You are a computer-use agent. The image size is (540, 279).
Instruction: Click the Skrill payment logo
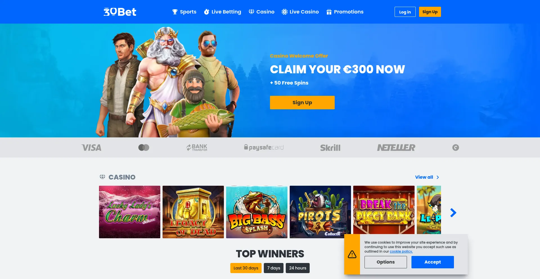[330, 148]
